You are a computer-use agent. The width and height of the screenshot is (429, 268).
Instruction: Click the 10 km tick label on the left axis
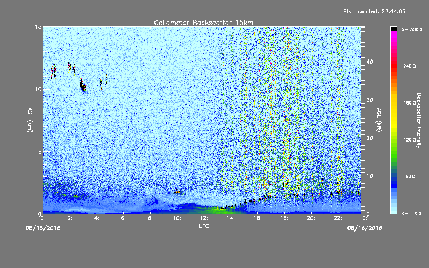click(38, 90)
